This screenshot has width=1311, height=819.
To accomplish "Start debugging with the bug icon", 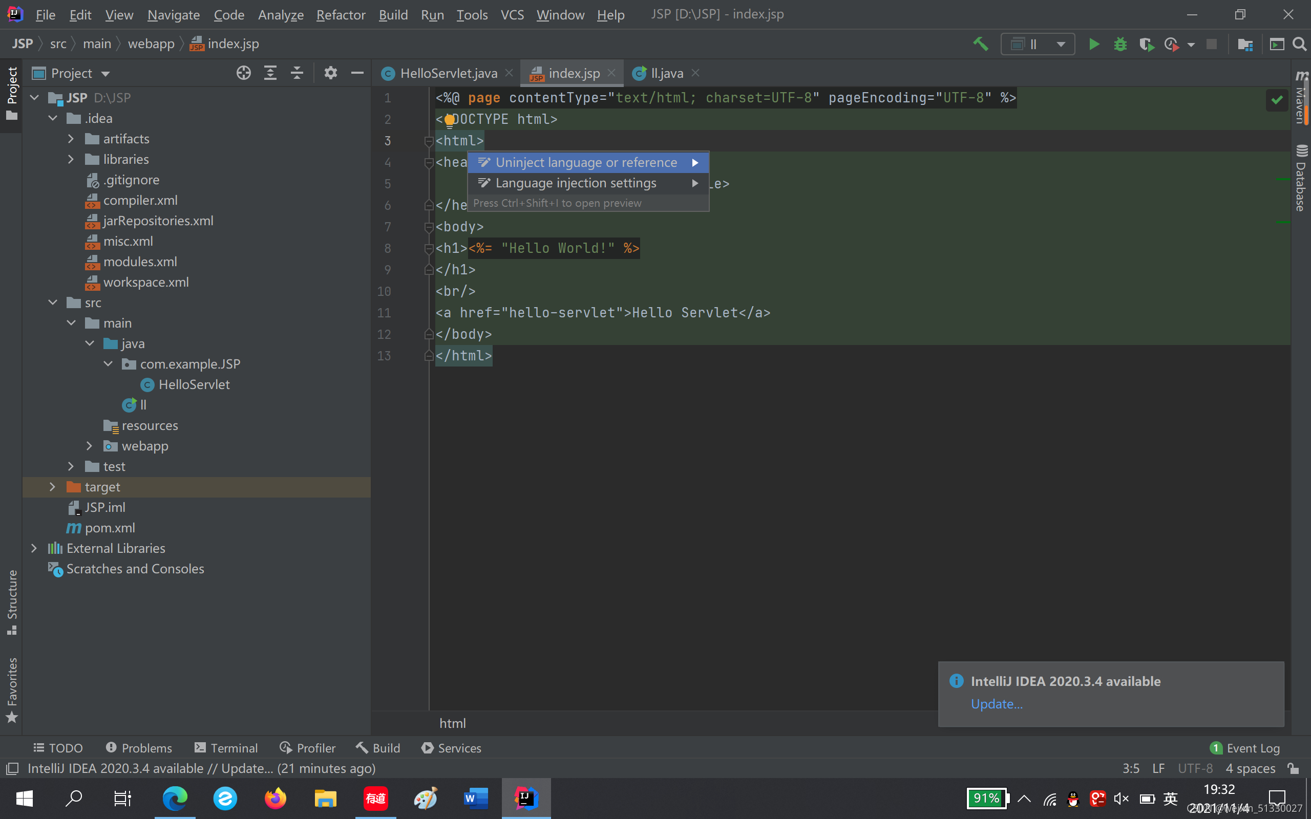I will click(1120, 44).
